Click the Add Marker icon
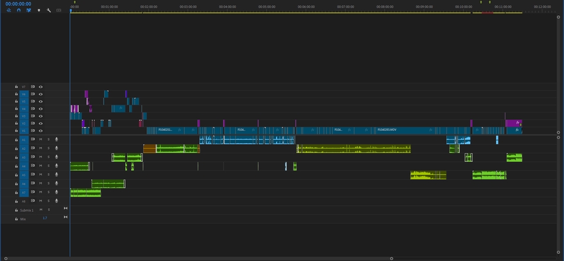Screen dimensions: 564x261 [39, 11]
